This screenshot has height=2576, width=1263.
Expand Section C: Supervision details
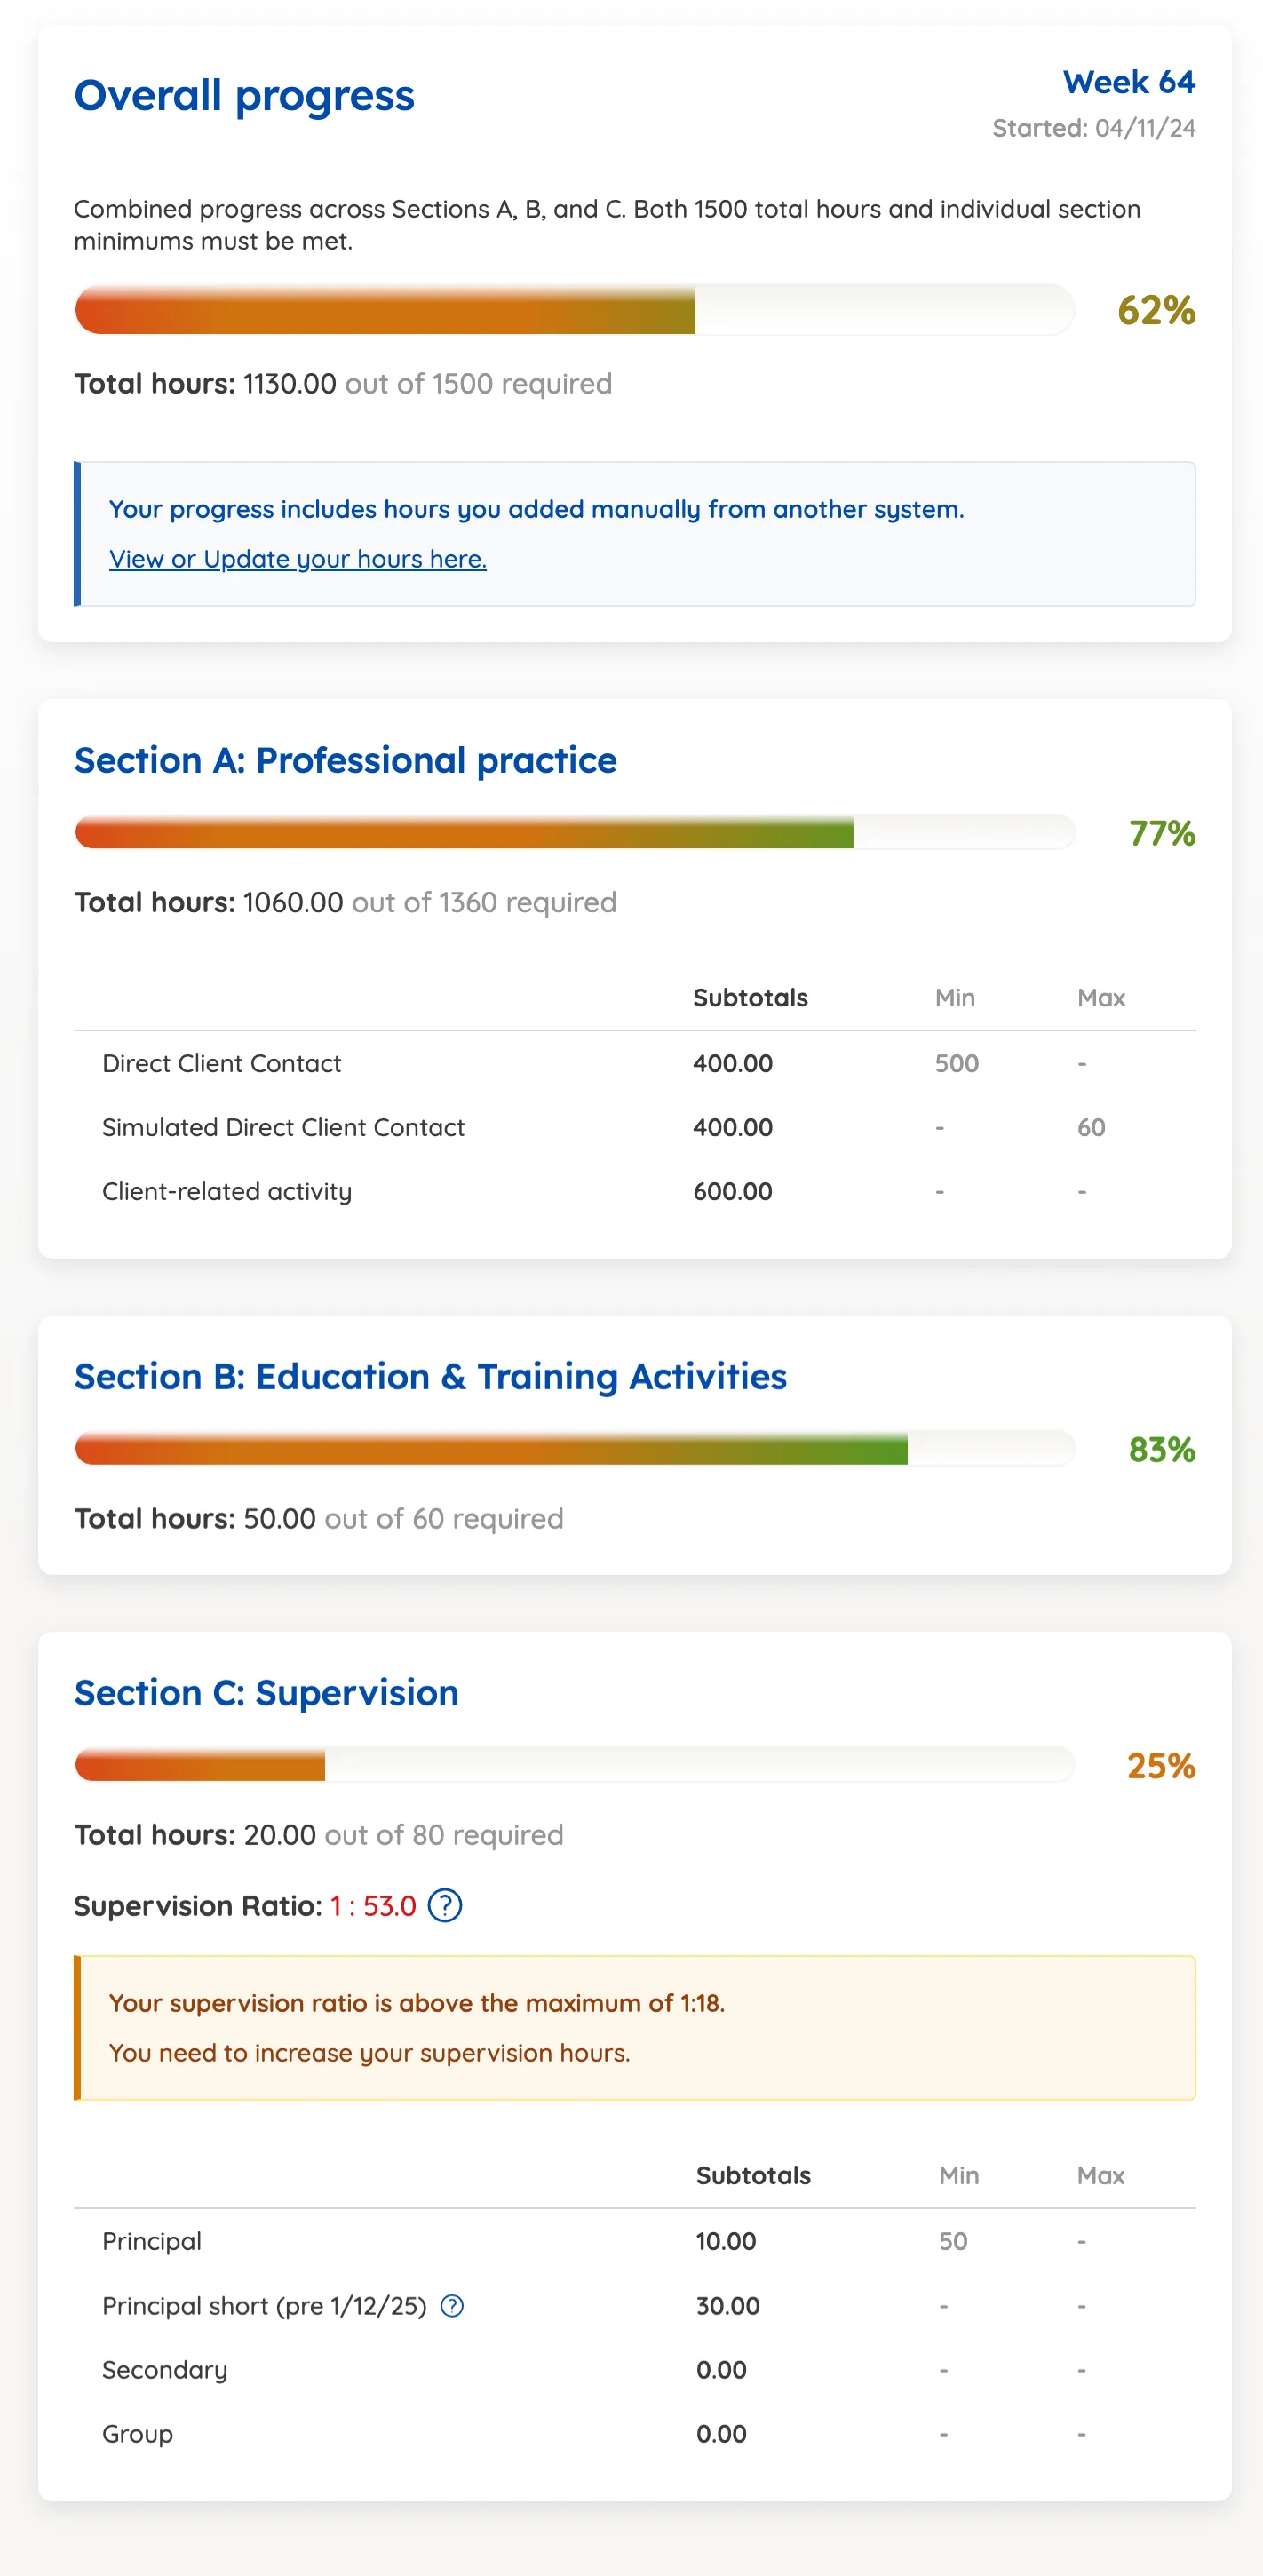(x=266, y=1693)
